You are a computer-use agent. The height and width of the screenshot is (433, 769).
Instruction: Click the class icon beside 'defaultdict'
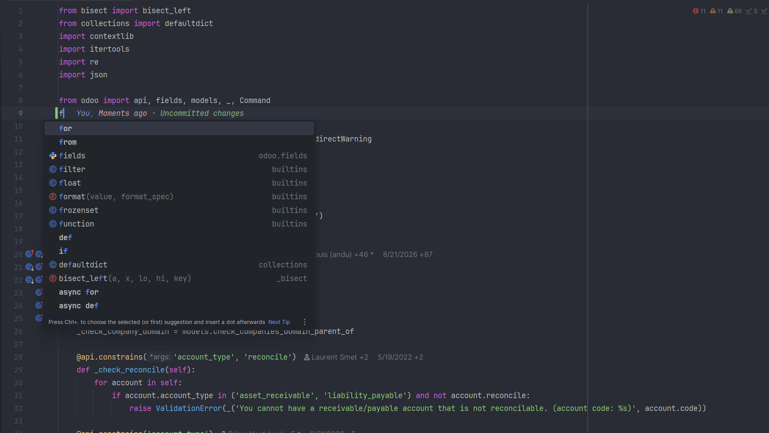coord(53,265)
